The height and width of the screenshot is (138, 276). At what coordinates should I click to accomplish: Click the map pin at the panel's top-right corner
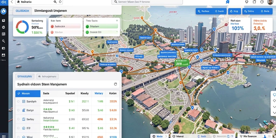tap(121, 71)
